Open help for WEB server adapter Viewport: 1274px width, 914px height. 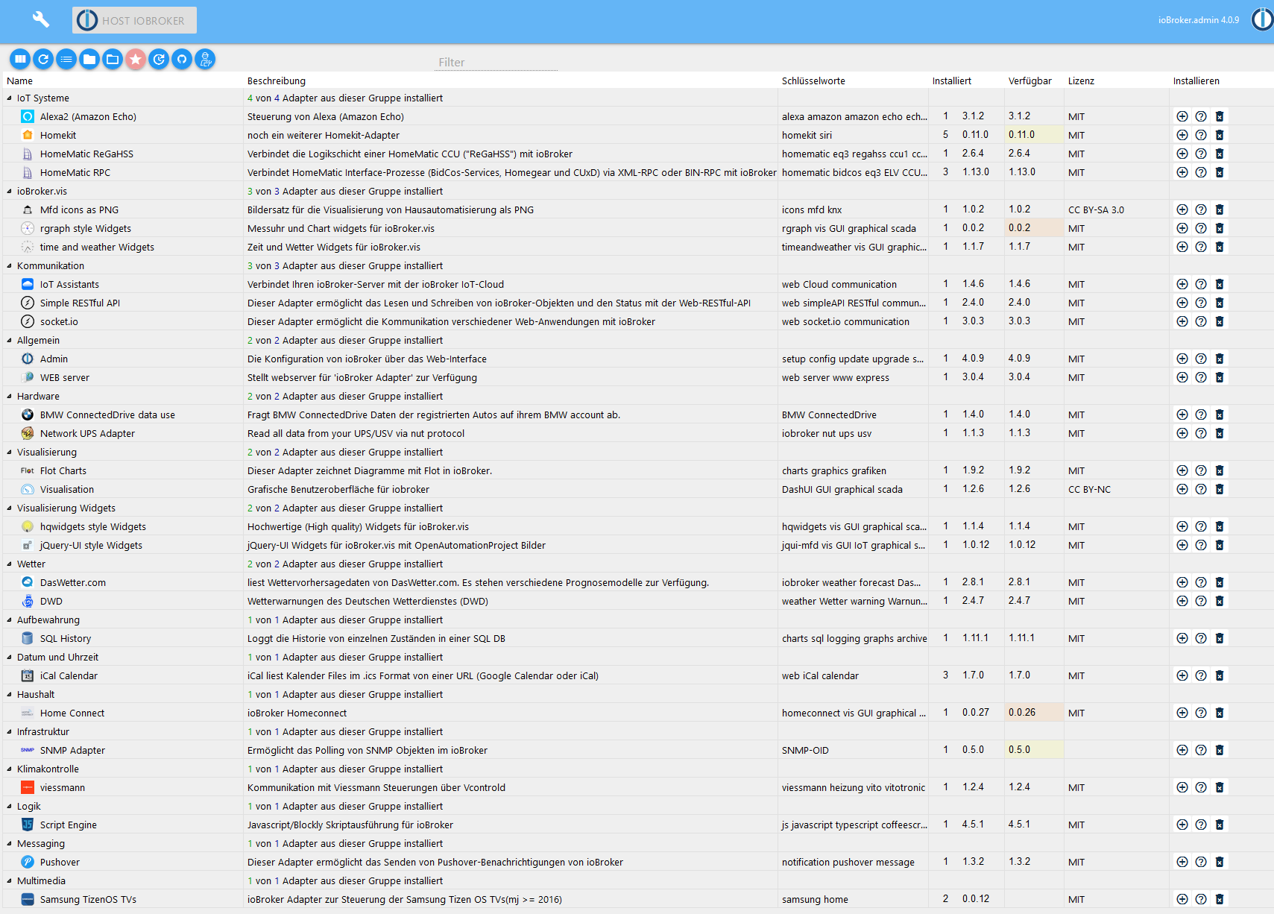point(1201,377)
